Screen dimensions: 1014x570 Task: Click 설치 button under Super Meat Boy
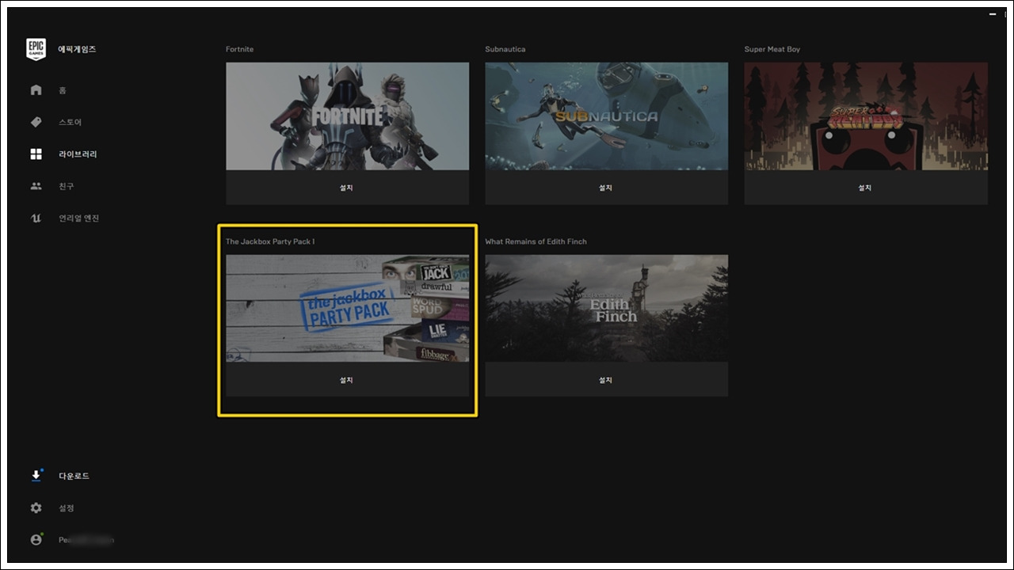[865, 188]
